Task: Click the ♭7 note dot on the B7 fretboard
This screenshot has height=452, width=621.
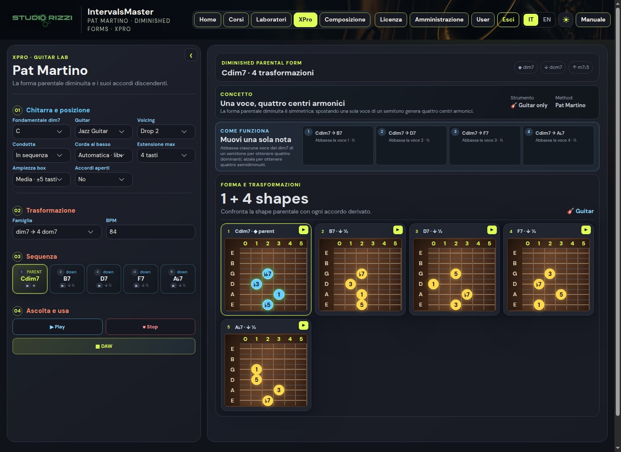Action: [362, 274]
